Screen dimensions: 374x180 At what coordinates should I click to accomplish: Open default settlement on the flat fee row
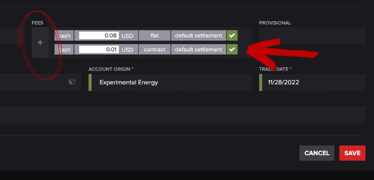(198, 36)
